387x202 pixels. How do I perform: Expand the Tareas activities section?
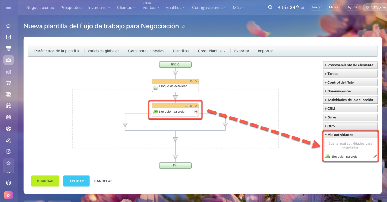(350, 74)
